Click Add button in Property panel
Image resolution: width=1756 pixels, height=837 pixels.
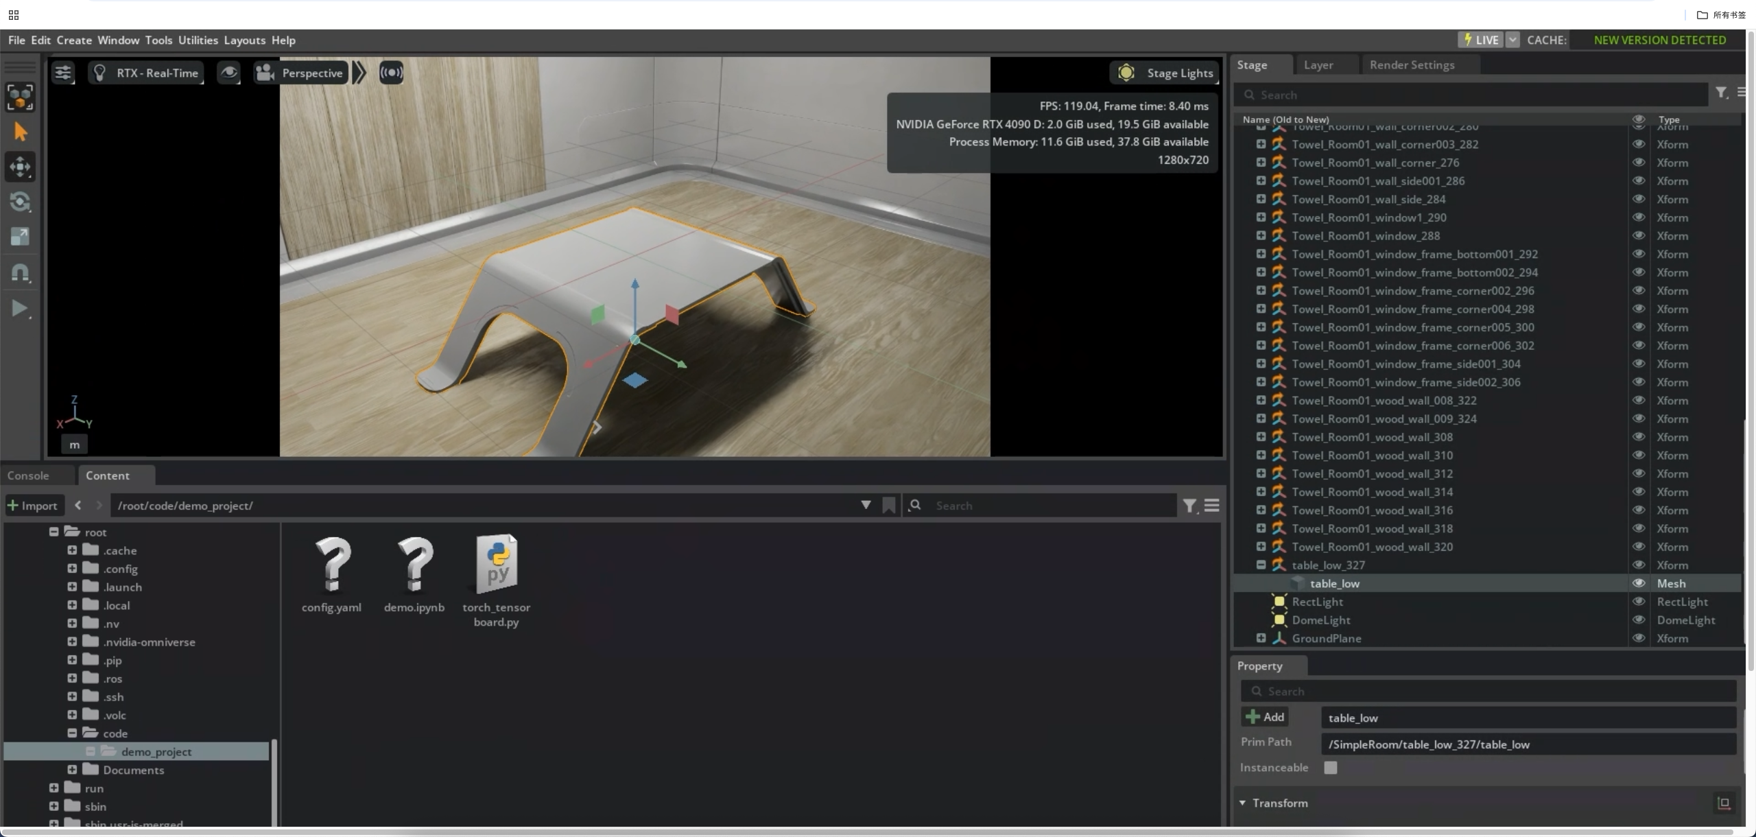pyautogui.click(x=1265, y=717)
